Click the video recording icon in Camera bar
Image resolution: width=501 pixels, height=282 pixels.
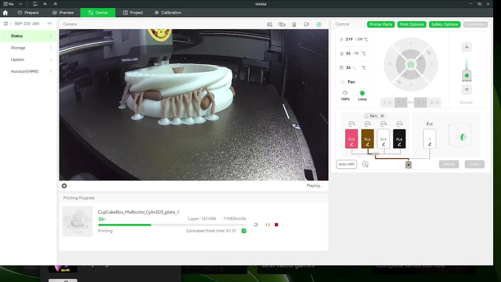coord(306,24)
